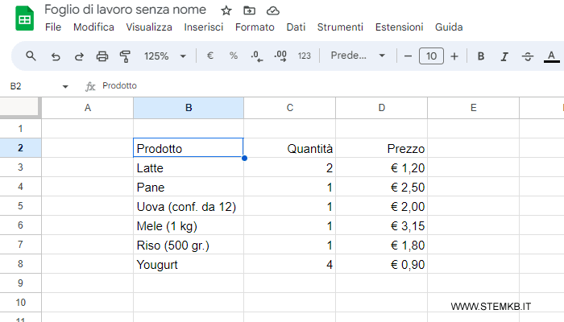Open the Inserisci menu
Screen dimensions: 564x322
(x=204, y=27)
